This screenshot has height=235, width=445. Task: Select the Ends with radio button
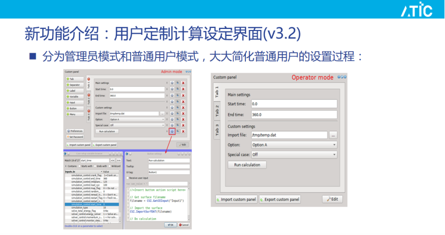pos(95,166)
